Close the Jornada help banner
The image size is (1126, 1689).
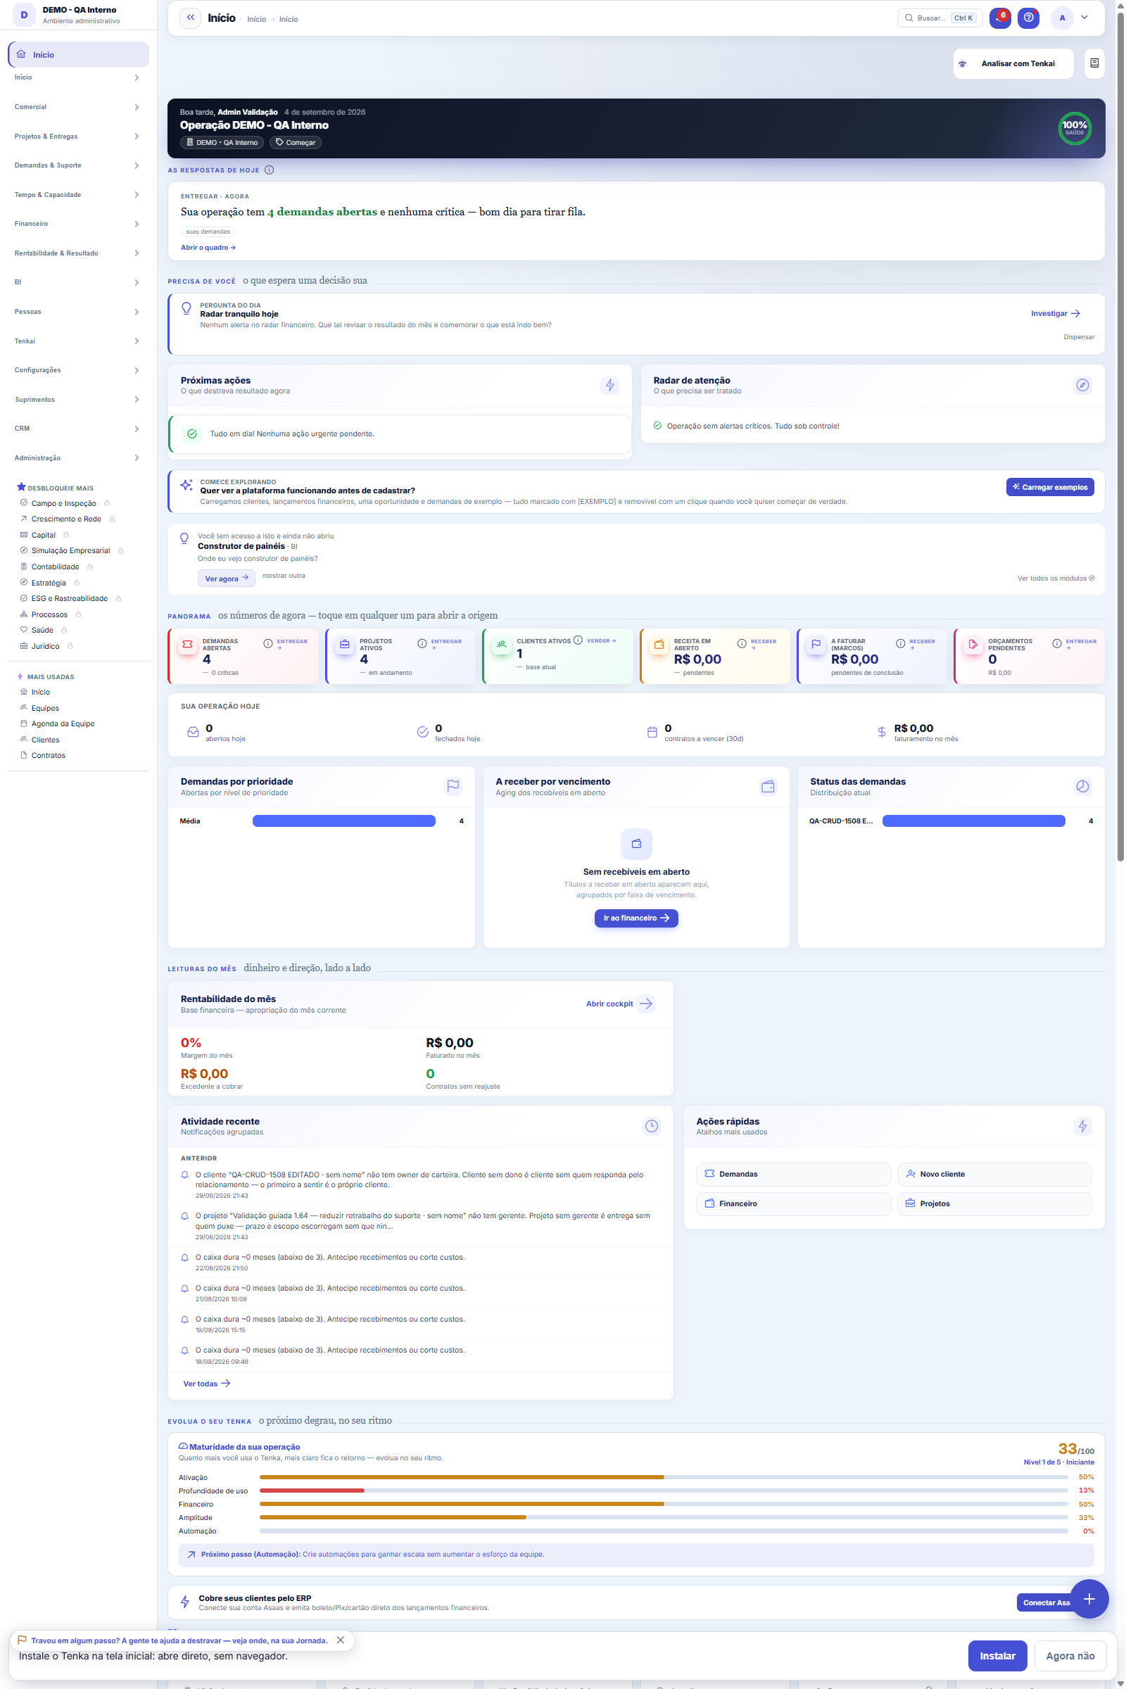[x=341, y=1640]
